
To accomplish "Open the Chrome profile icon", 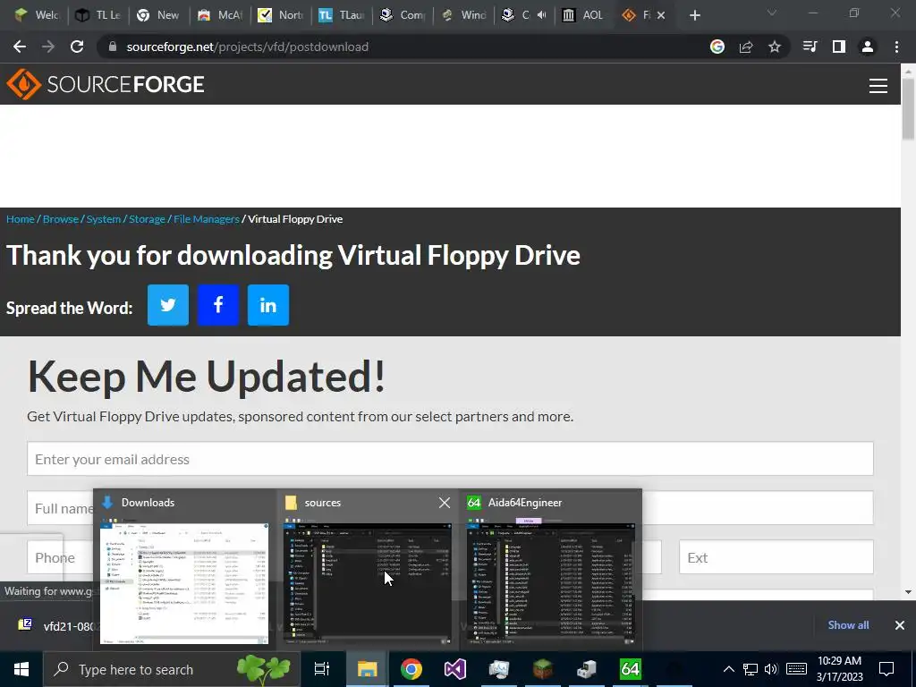I will [868, 47].
